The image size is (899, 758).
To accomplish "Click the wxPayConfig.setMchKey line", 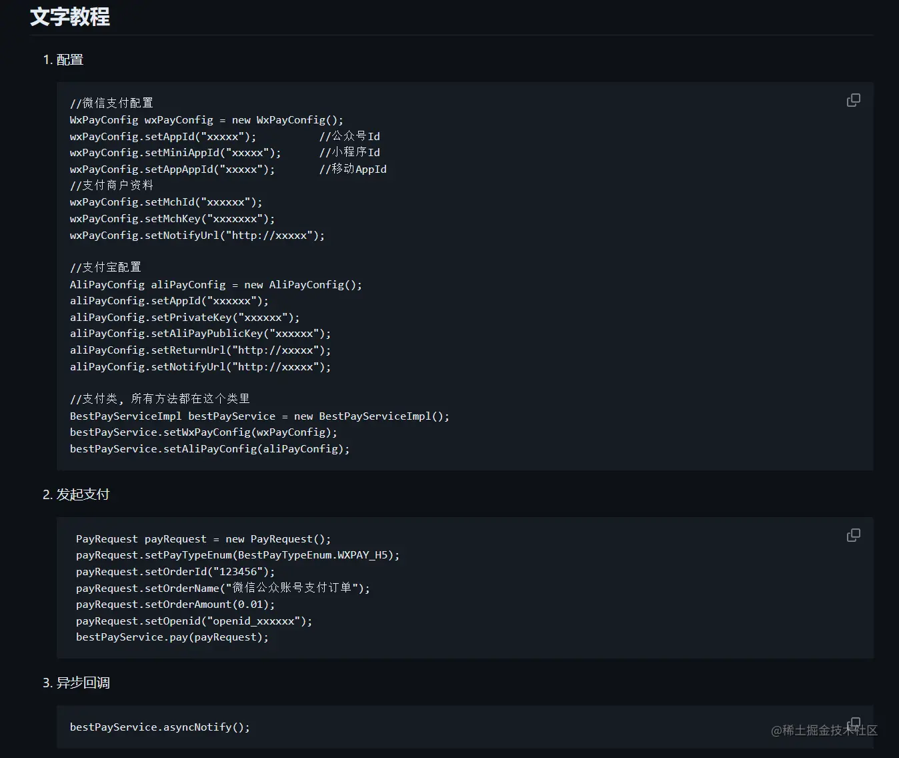I will click(172, 219).
